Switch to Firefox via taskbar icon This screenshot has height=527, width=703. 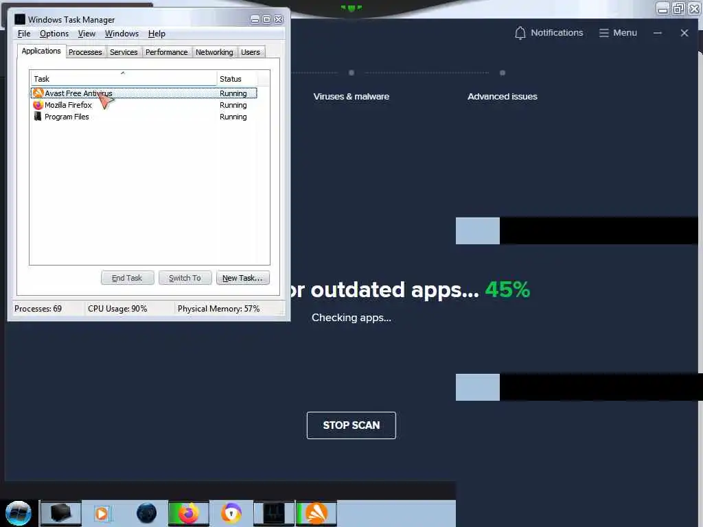pyautogui.click(x=189, y=513)
